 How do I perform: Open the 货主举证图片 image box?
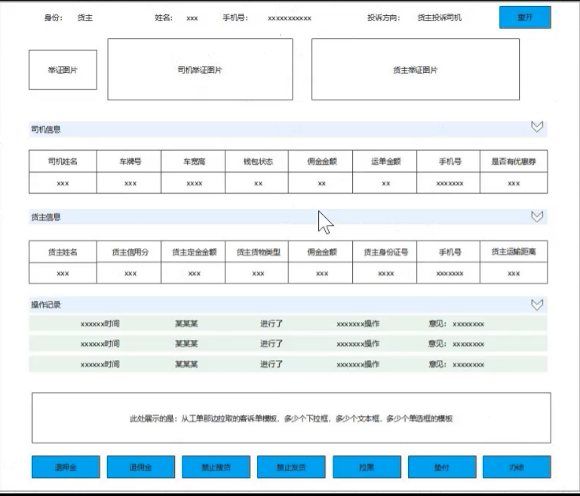pyautogui.click(x=416, y=69)
